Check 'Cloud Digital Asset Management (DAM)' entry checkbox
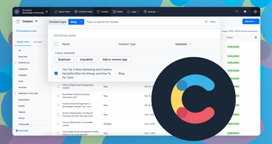272x144 pixels. (x=58, y=133)
